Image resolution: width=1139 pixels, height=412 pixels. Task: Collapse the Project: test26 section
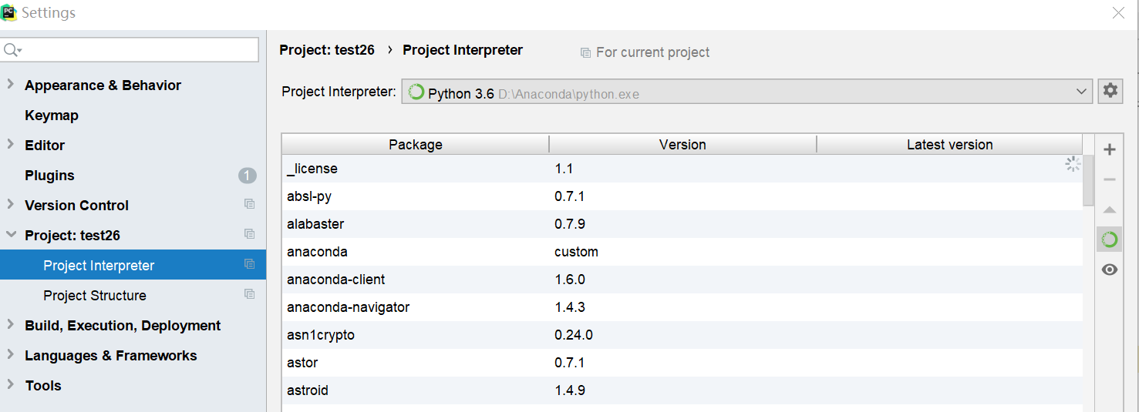tap(10, 235)
